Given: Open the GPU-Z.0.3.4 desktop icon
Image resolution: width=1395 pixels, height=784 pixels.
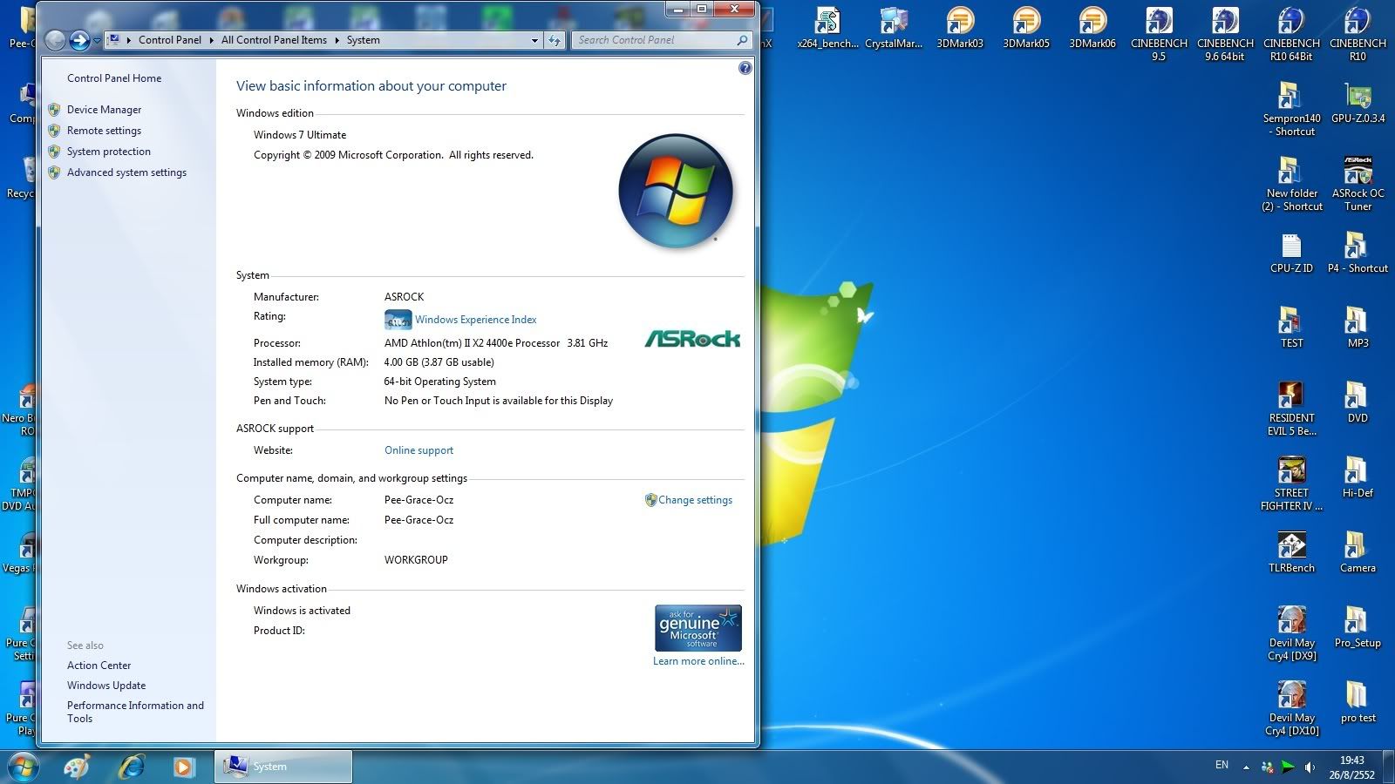Looking at the screenshot, I should [x=1358, y=103].
